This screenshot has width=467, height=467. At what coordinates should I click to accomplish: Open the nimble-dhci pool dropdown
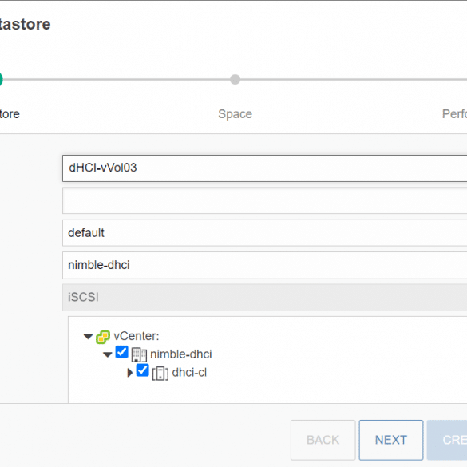[x=264, y=265]
